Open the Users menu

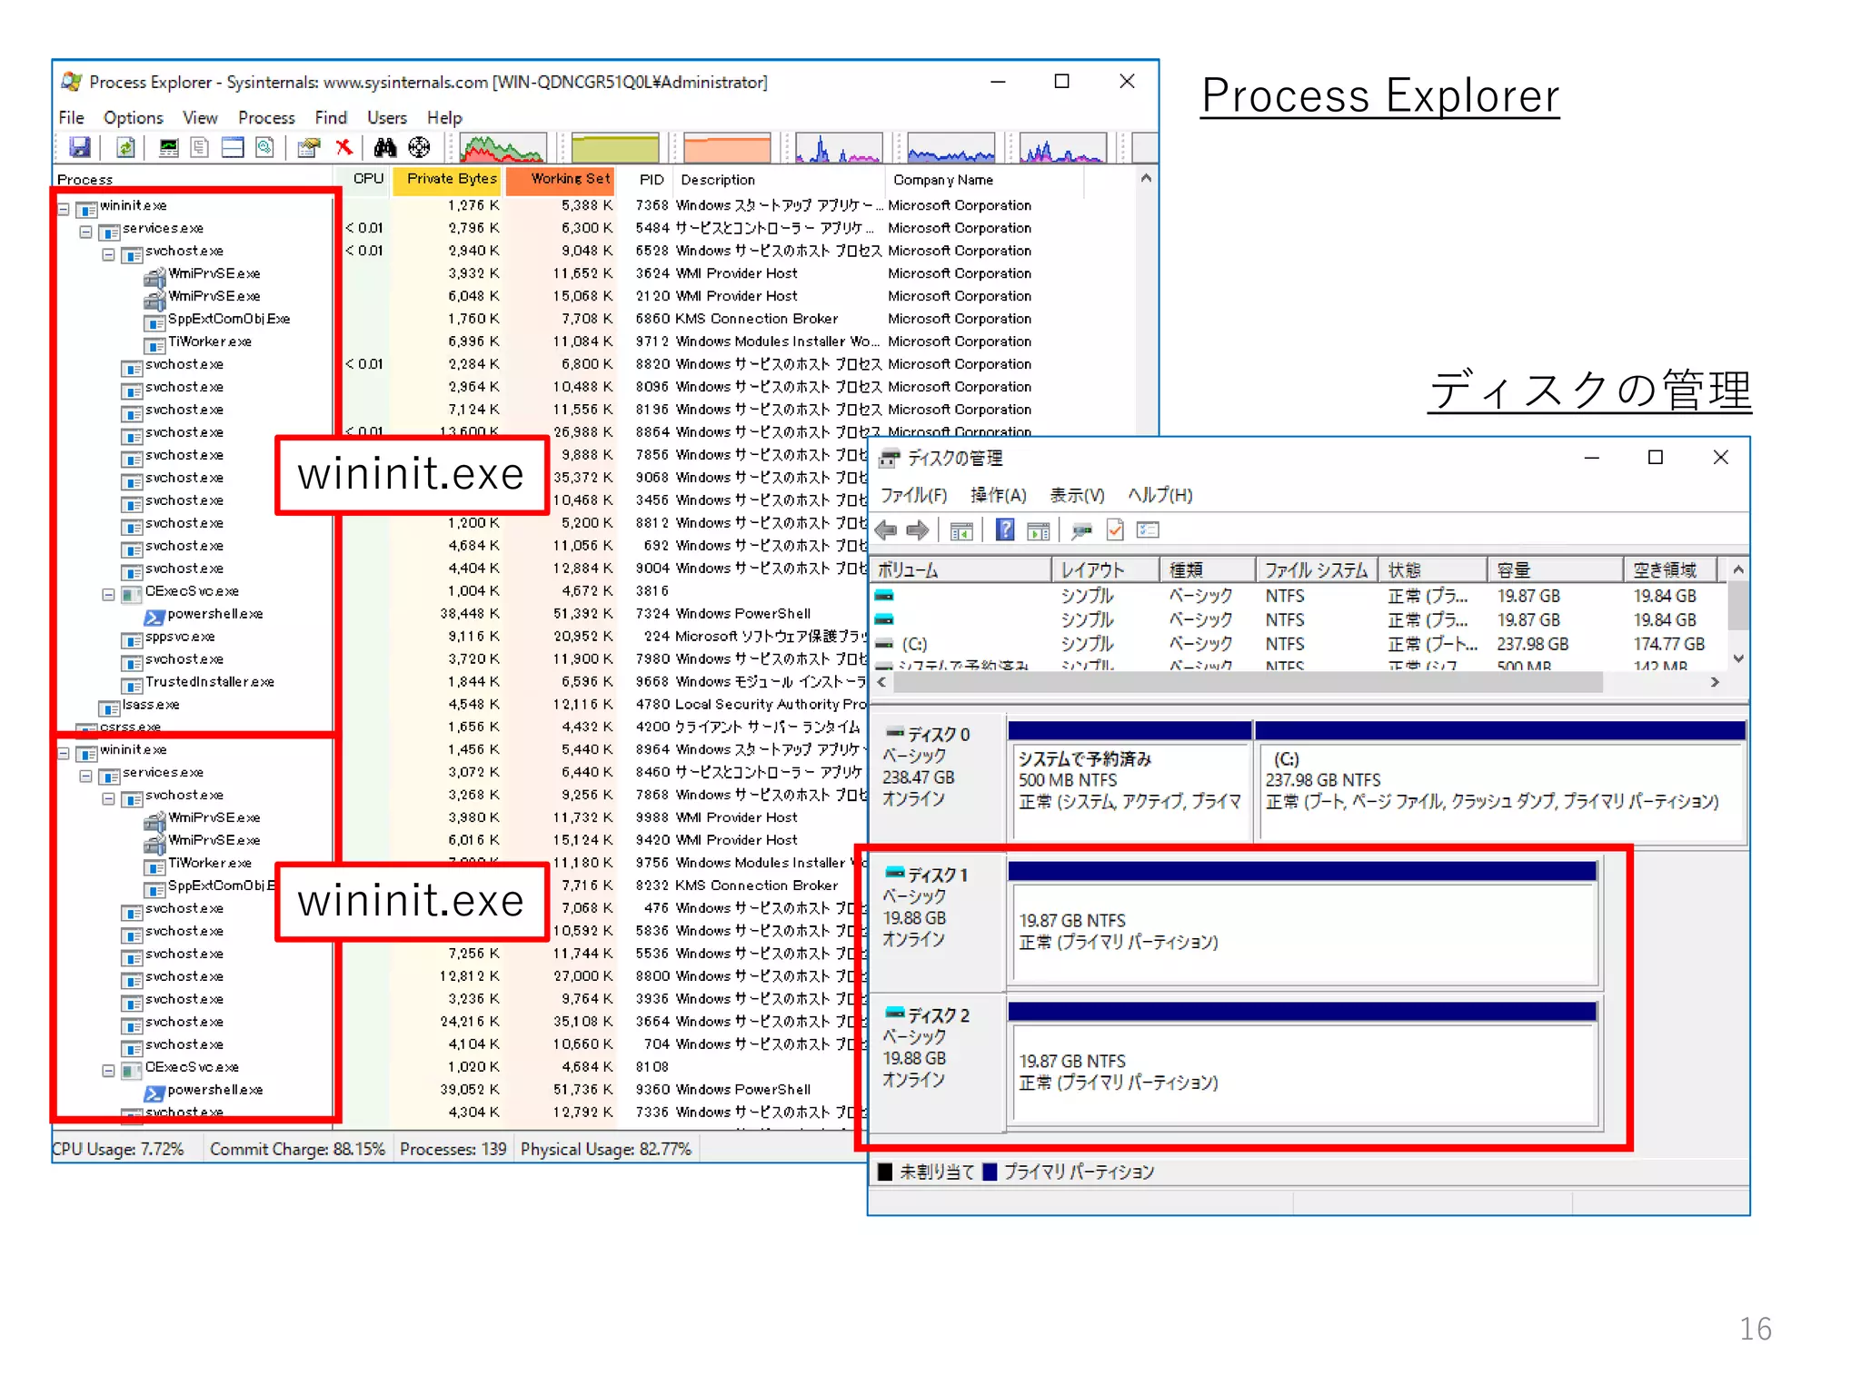(387, 118)
